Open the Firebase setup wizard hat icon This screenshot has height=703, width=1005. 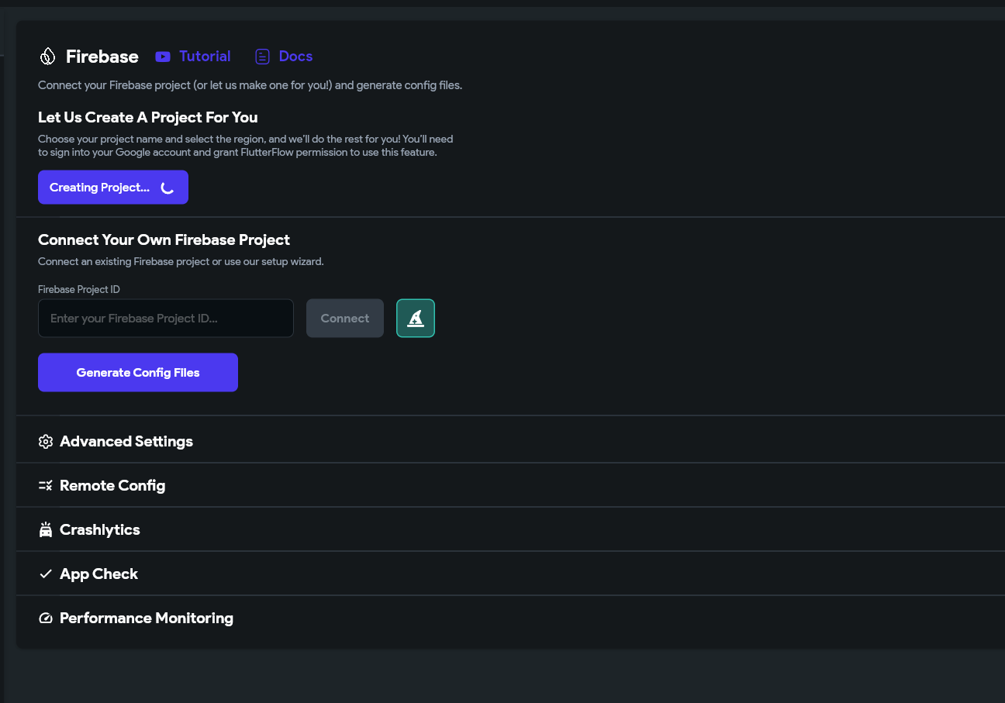416,319
